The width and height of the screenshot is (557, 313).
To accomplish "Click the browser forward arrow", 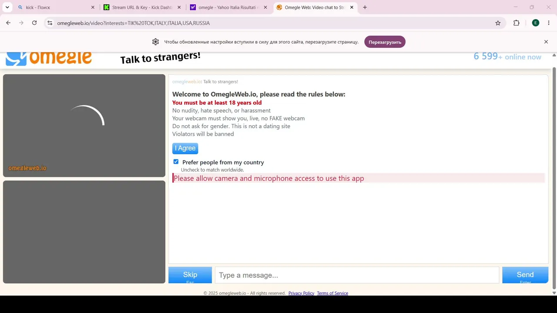I will (x=21, y=23).
